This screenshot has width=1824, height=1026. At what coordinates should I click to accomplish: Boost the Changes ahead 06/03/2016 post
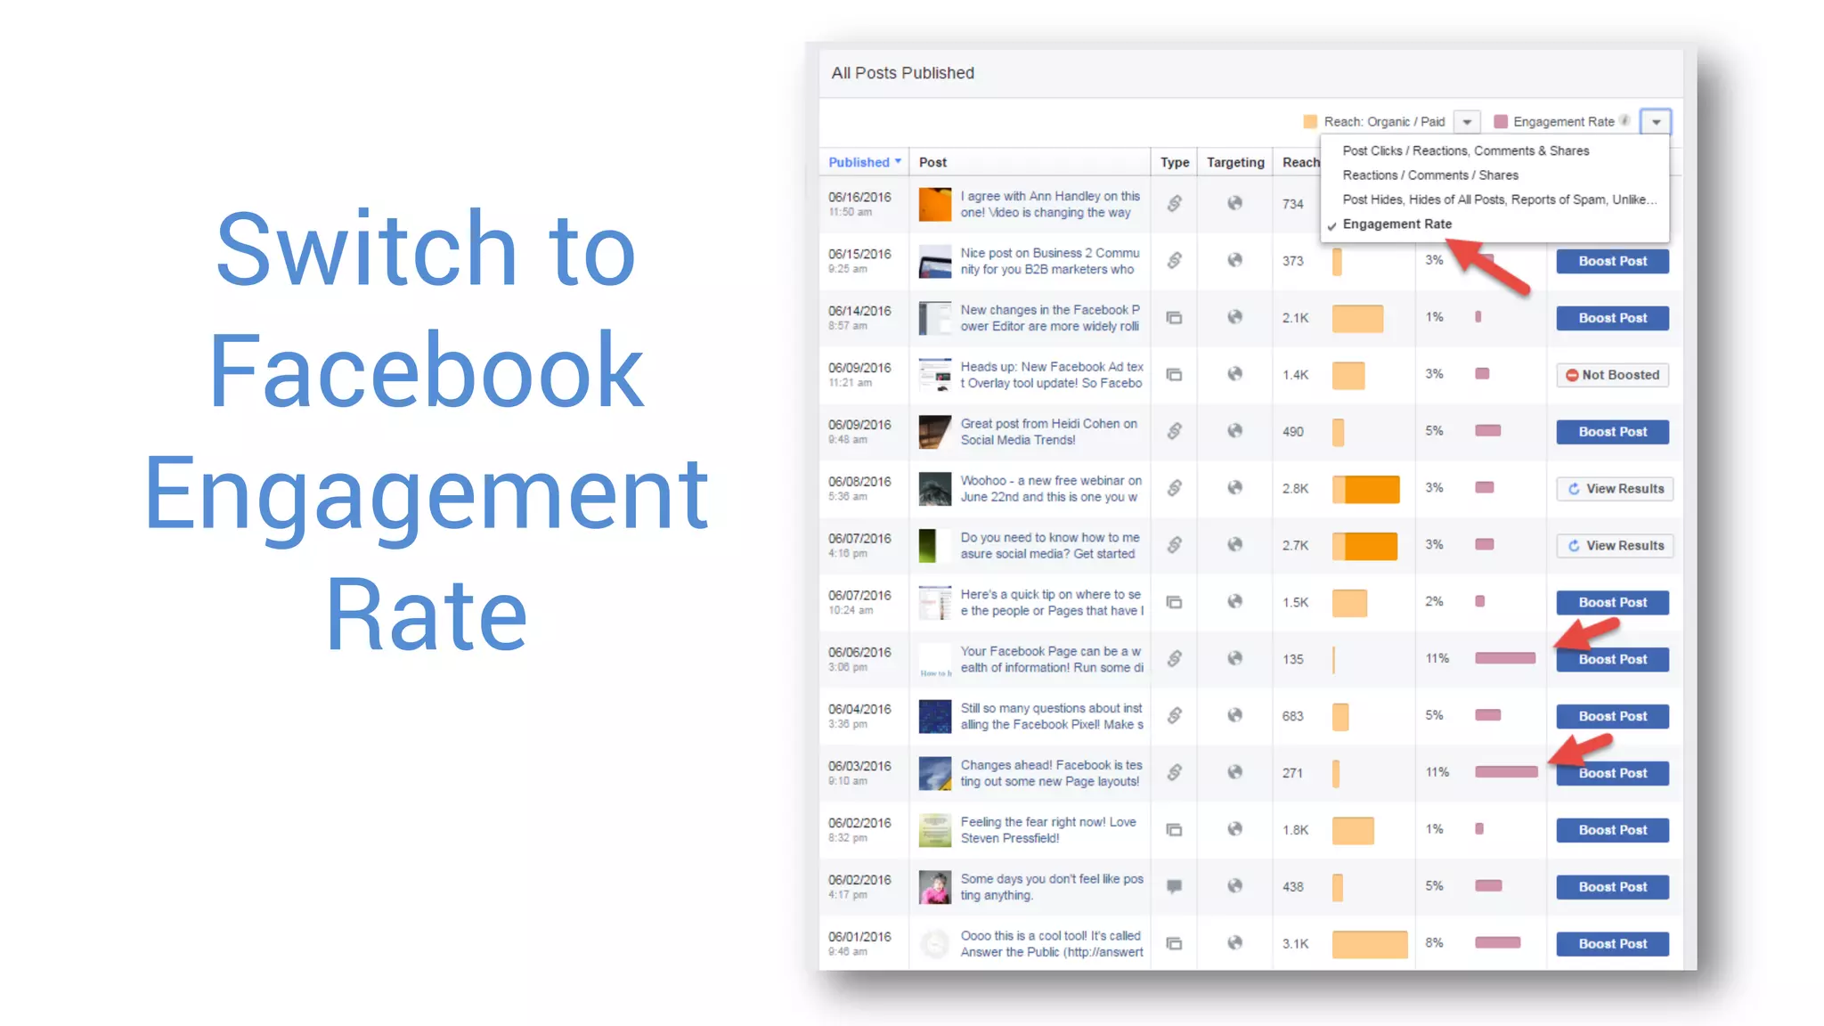coord(1612,773)
